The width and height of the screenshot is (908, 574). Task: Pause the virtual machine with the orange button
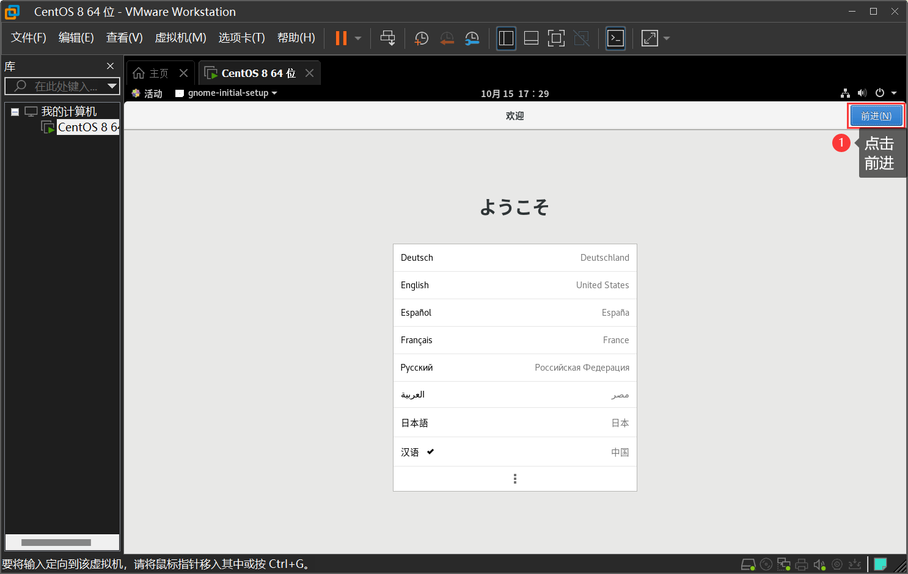click(341, 38)
